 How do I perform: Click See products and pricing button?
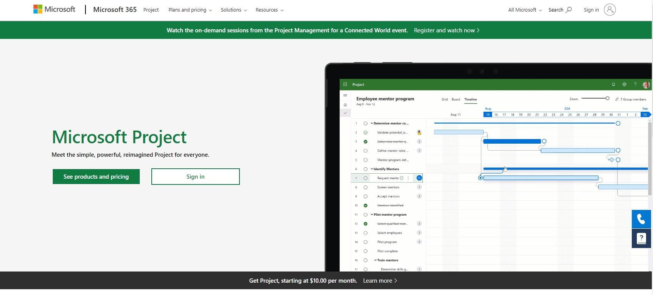tap(96, 176)
